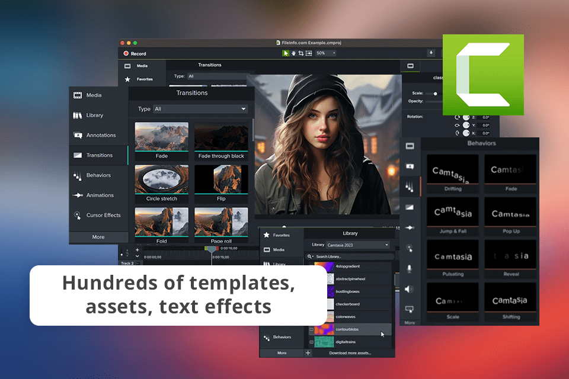Activate the select arrow tool in the canvas toolbar
The height and width of the screenshot is (379, 569).
pyautogui.click(x=286, y=53)
